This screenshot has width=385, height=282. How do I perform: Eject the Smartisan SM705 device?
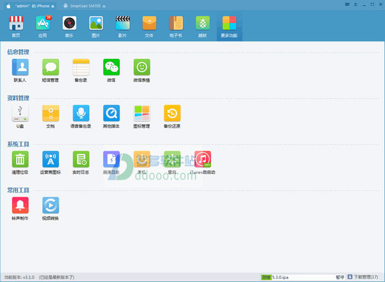tap(104, 6)
